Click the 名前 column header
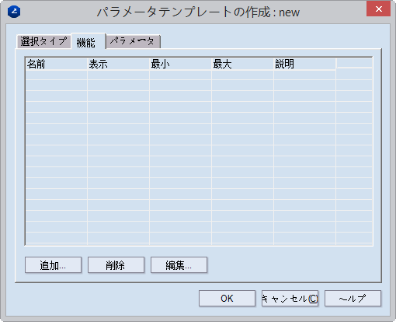The height and width of the screenshot is (322, 396). pos(57,64)
